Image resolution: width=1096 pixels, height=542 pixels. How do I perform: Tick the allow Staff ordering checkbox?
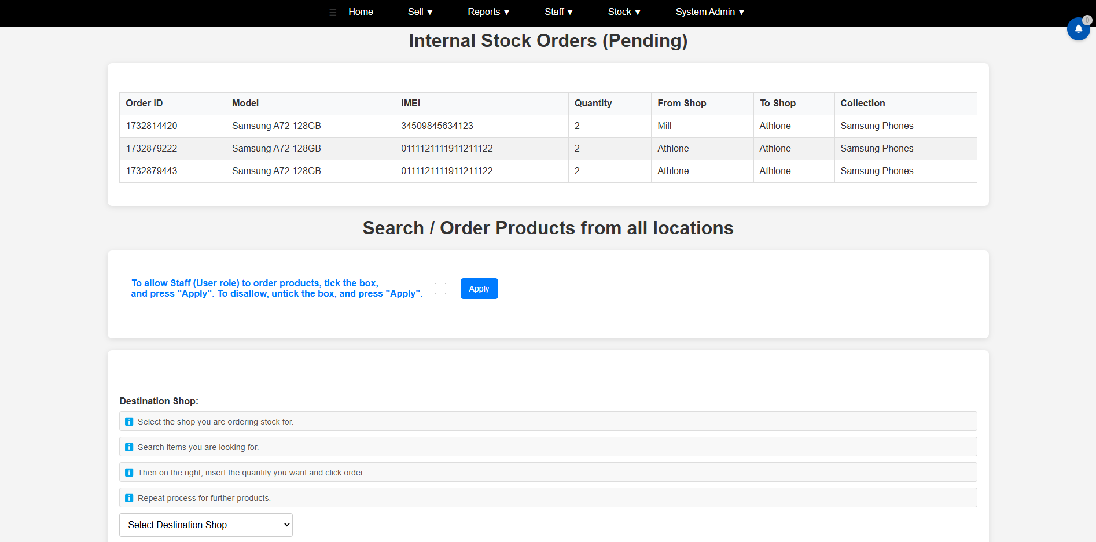(x=440, y=289)
